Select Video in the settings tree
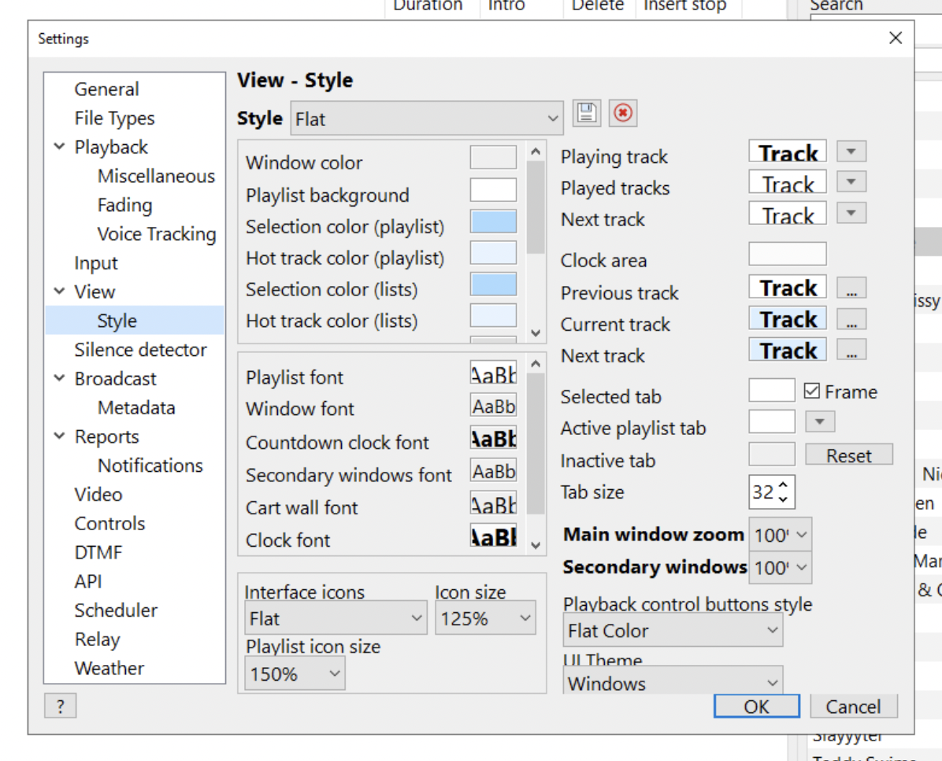This screenshot has height=761, width=942. coord(98,494)
